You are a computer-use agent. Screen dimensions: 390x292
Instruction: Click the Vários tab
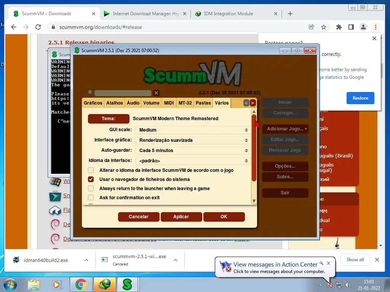[222, 103]
